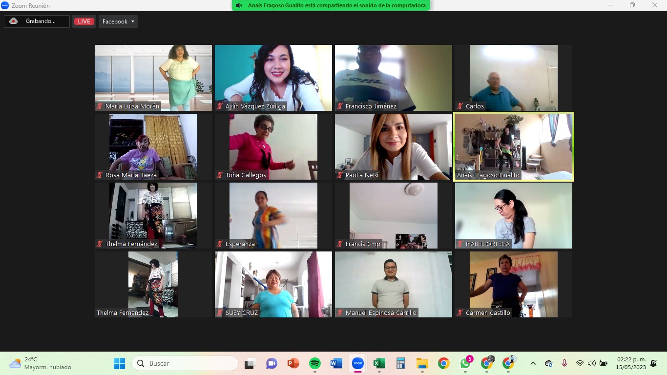Image resolution: width=667 pixels, height=375 pixels.
Task: Open the Facebook live stream dropdown
Action: click(118, 21)
